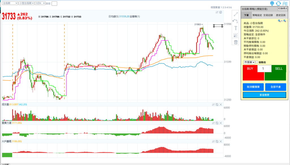Screen dimensions: 290x165
Task: Open main chart indicator settings icon
Action: tap(217, 12)
